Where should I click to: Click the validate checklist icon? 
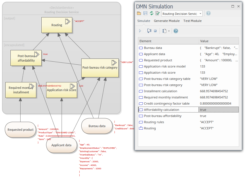(157, 13)
